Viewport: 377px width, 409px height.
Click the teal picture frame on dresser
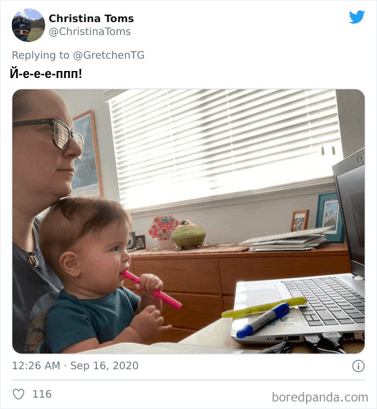329,217
